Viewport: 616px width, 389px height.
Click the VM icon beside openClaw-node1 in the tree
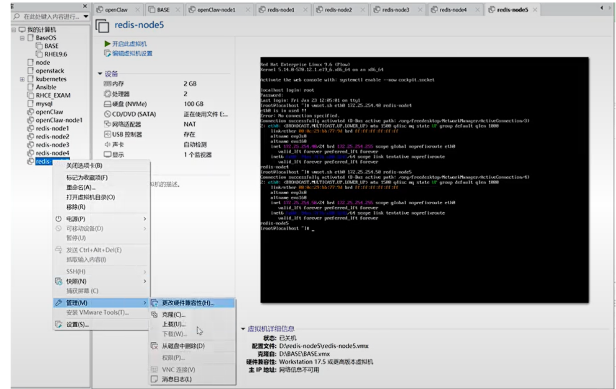click(30, 120)
